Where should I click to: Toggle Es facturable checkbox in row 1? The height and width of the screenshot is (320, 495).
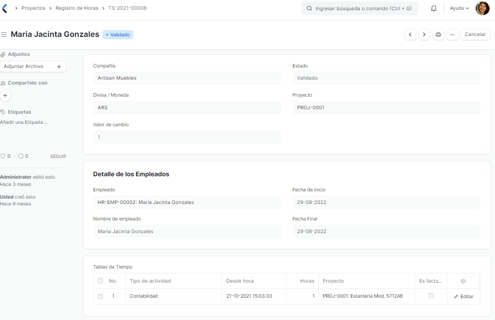431,296
